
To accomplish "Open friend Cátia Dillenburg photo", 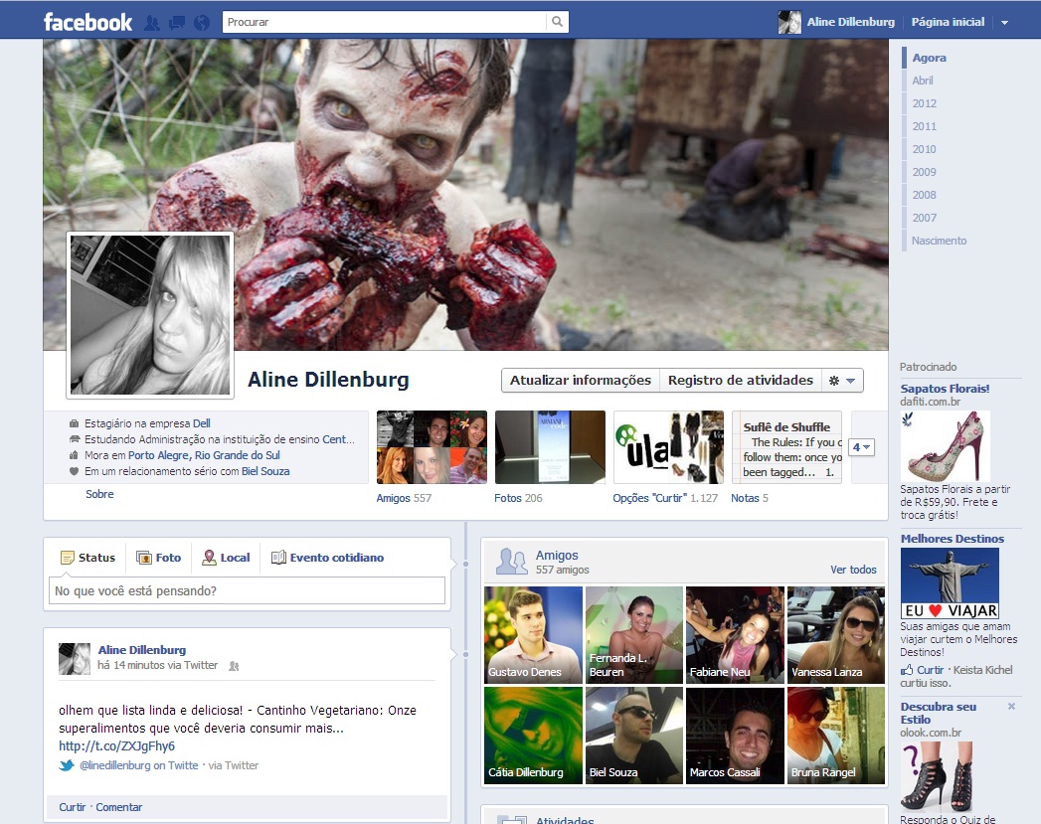I will click(x=533, y=736).
